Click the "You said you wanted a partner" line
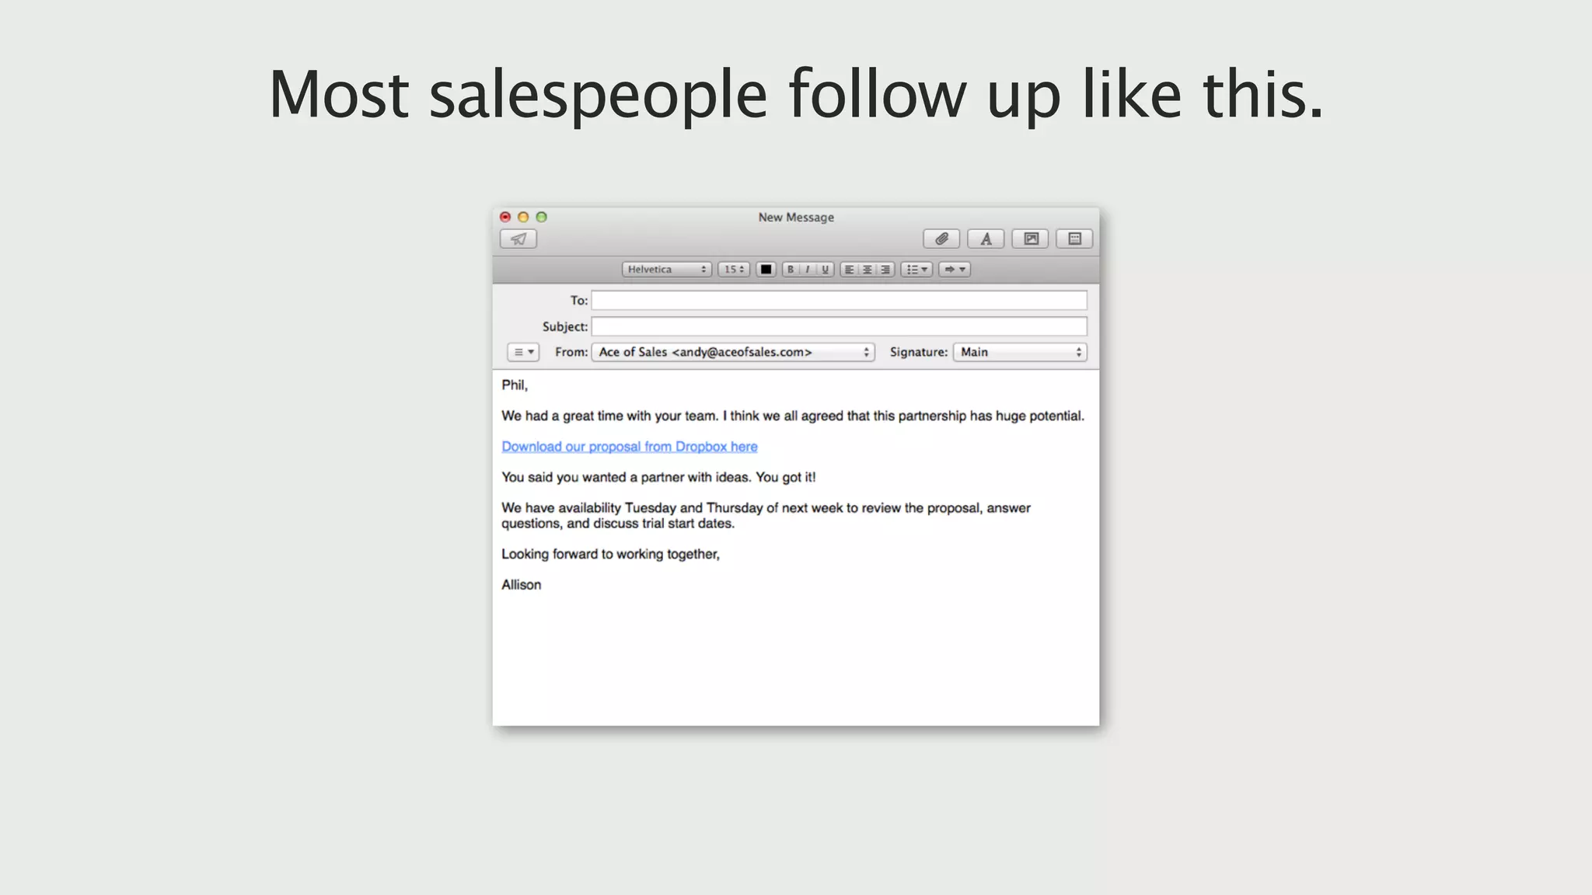1592x895 pixels. 658,477
